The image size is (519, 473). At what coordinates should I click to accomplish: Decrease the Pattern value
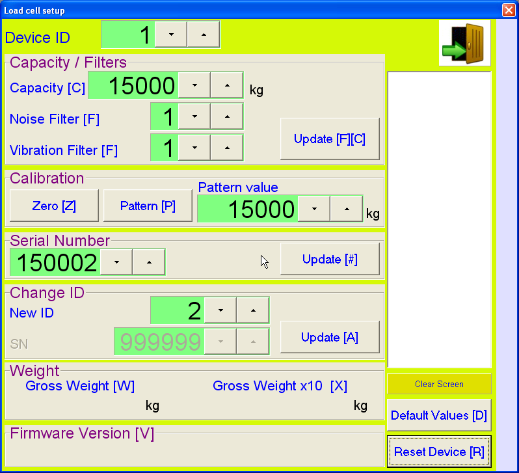(x=314, y=209)
